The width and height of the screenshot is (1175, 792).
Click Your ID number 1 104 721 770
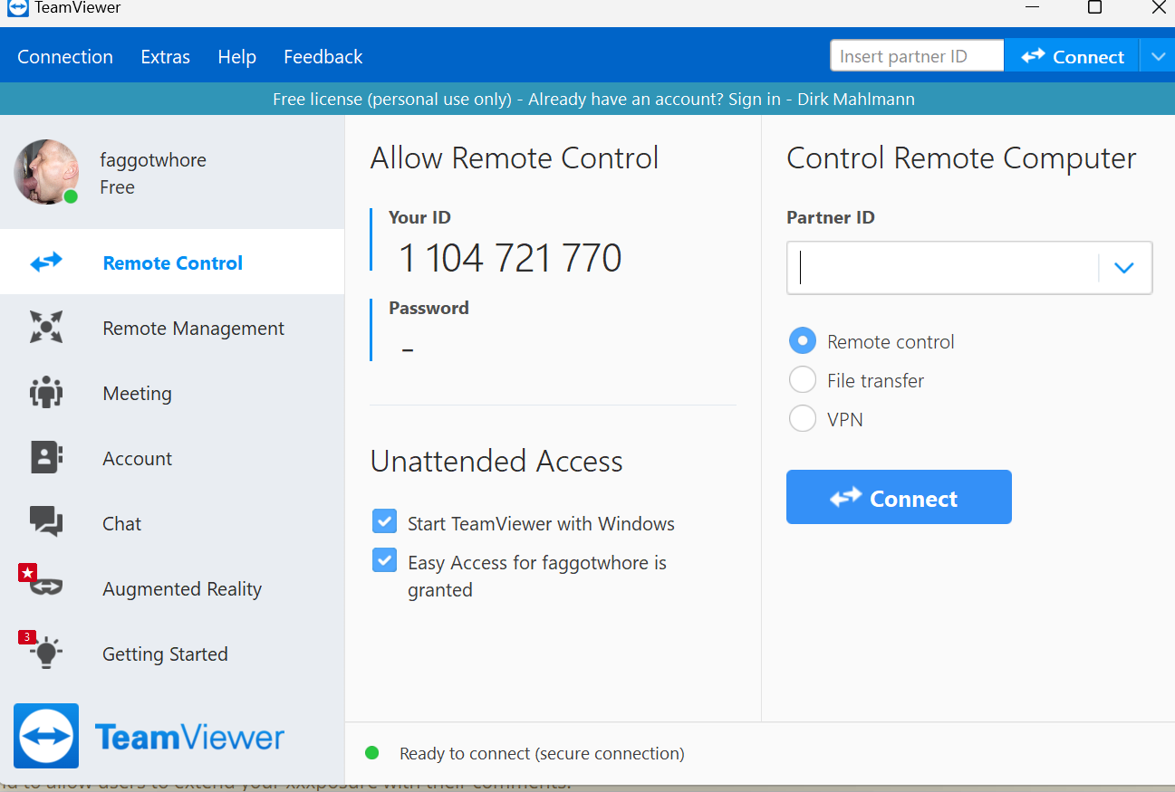510,258
